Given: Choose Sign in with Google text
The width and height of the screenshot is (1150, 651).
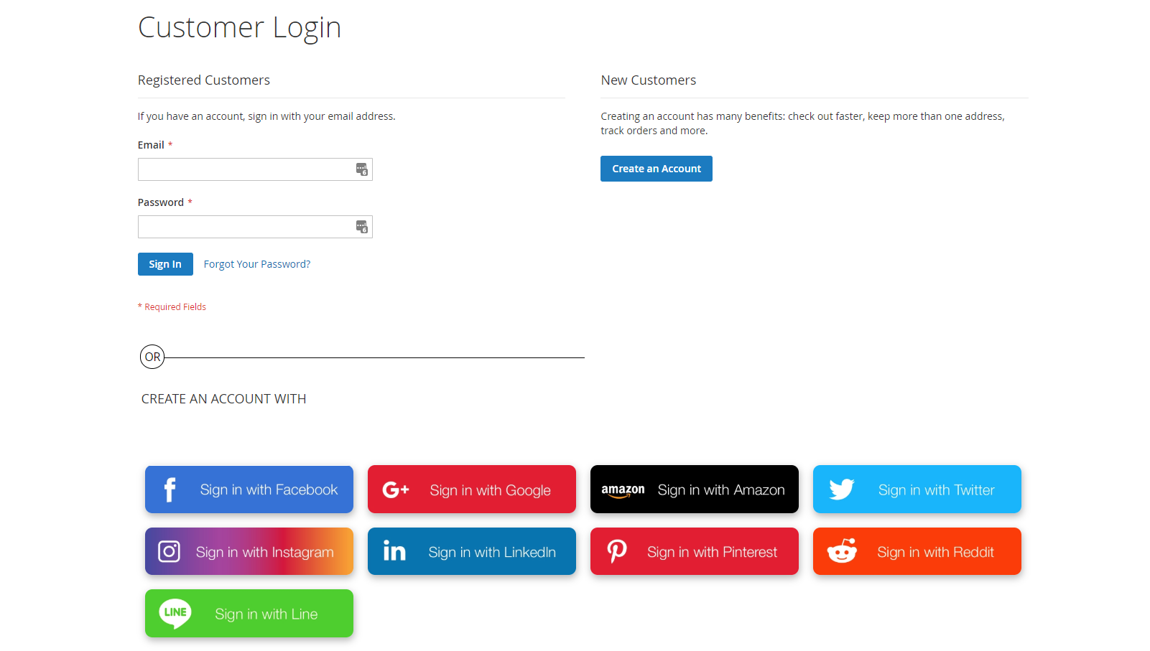Looking at the screenshot, I should (x=490, y=490).
